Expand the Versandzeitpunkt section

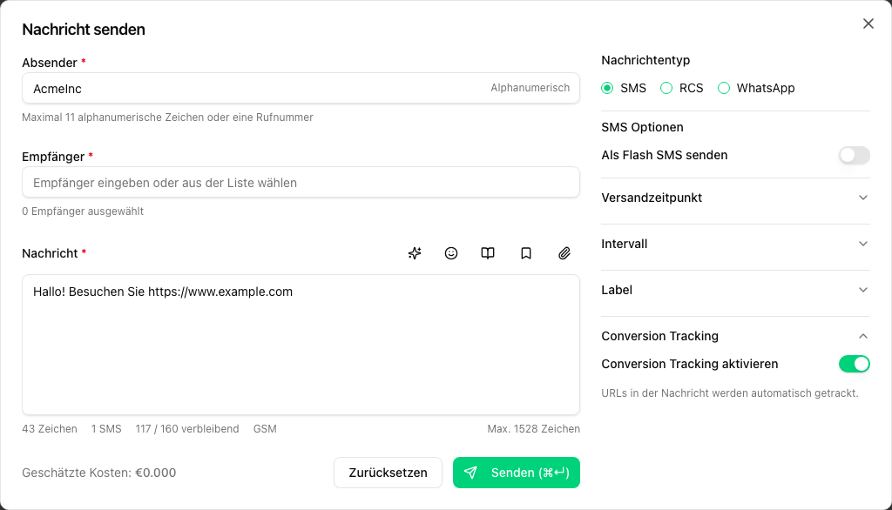coord(863,198)
